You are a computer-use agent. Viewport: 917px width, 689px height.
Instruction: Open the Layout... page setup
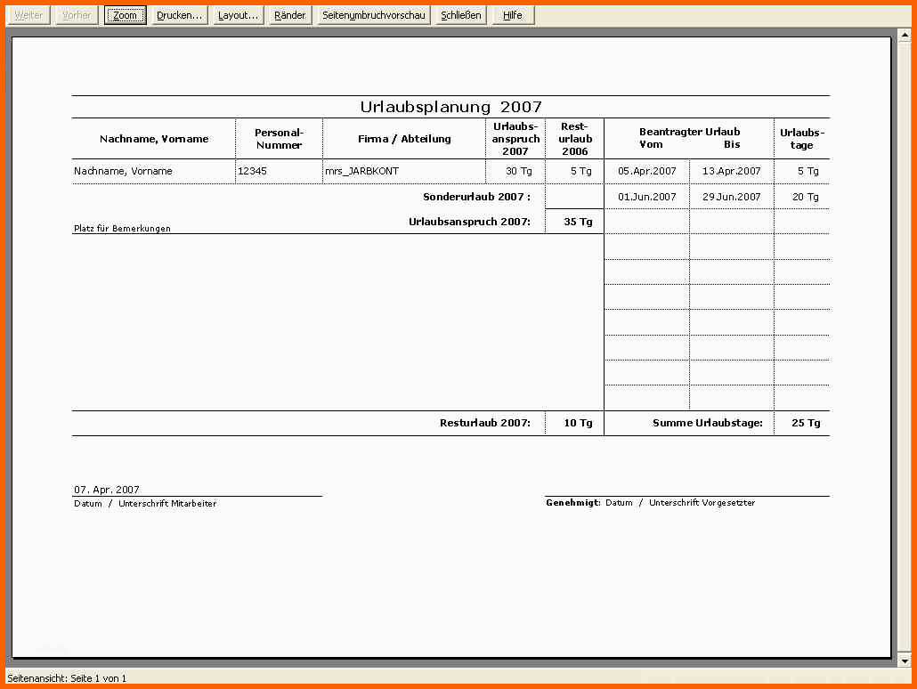238,15
